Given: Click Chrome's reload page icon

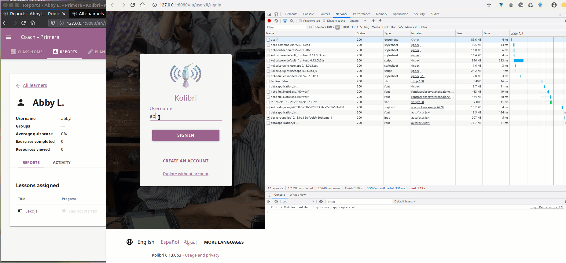Looking at the screenshot, I should [x=133, y=5].
